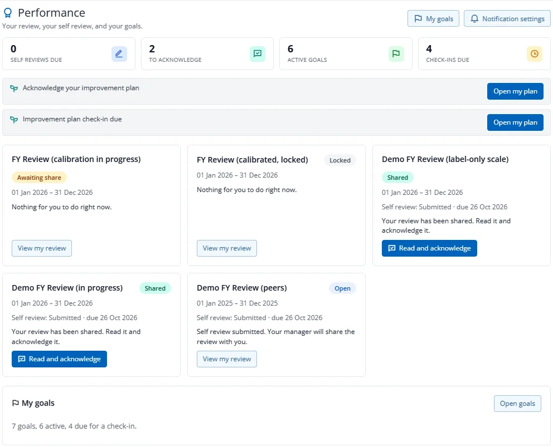Select the Active Goals count card
The image size is (553, 447).
(x=346, y=54)
